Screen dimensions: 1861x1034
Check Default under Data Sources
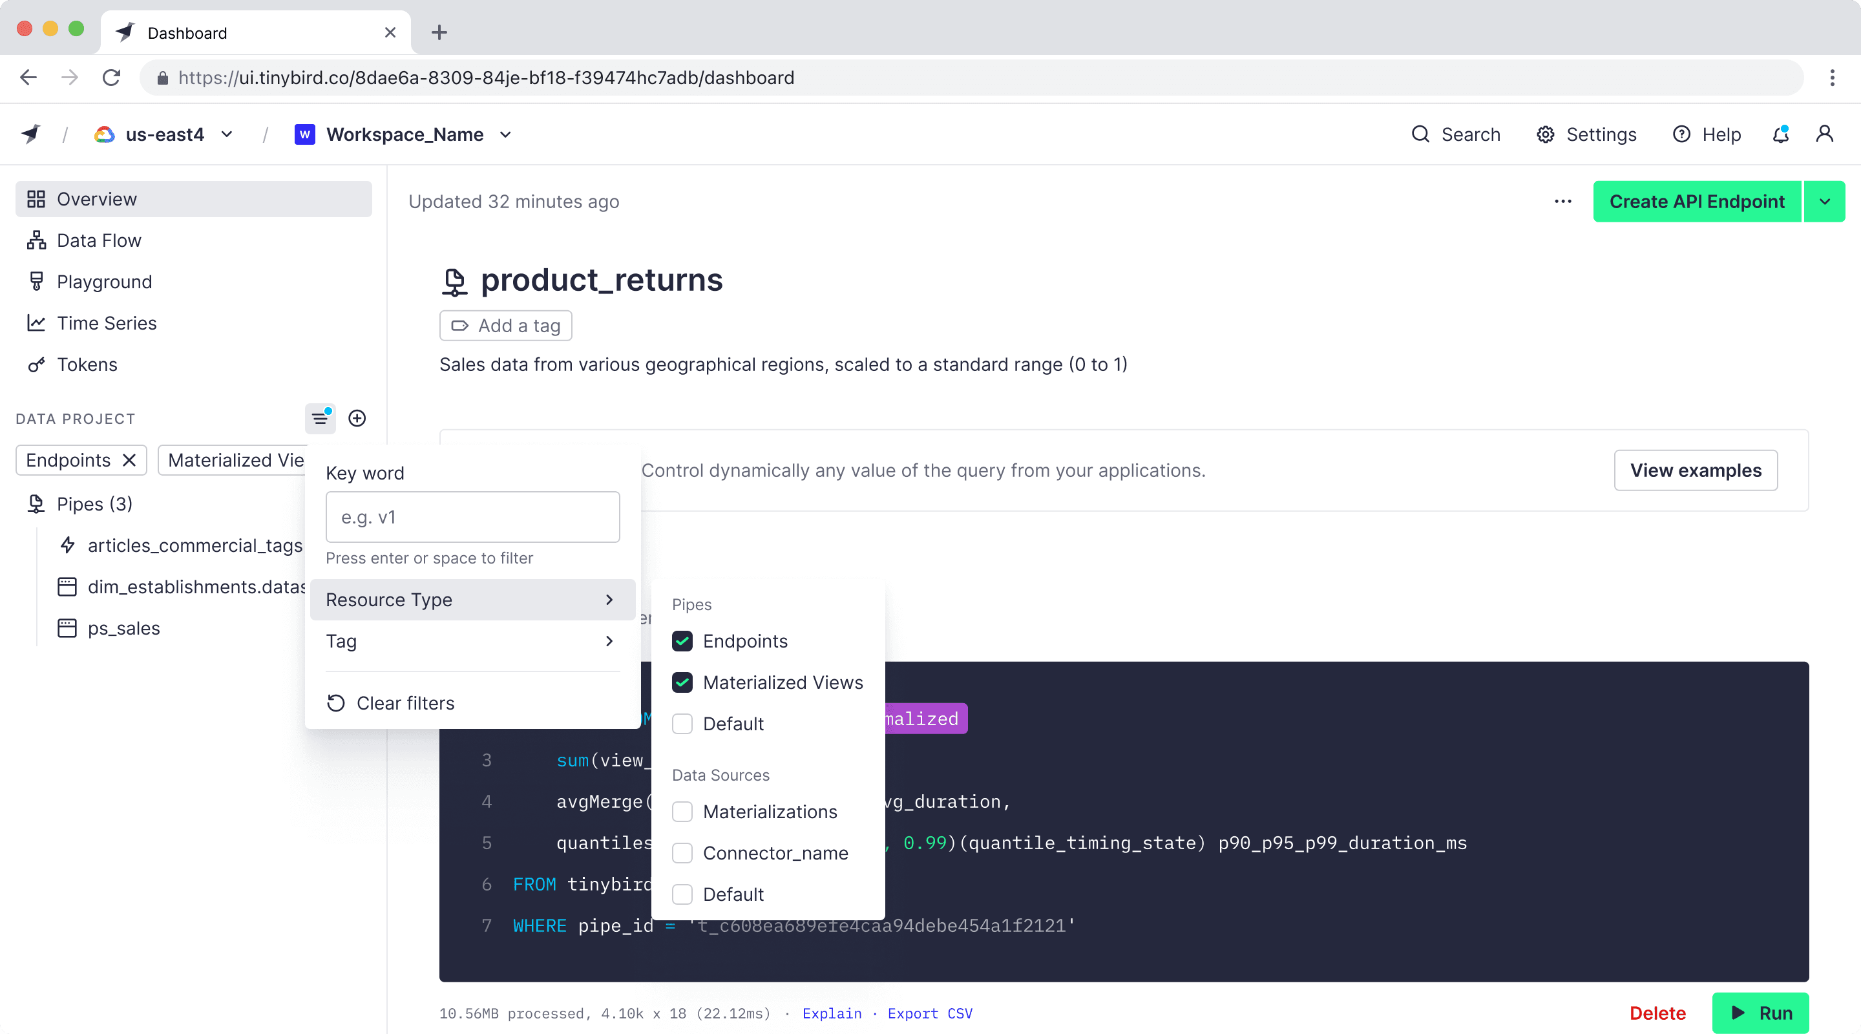pos(682,894)
